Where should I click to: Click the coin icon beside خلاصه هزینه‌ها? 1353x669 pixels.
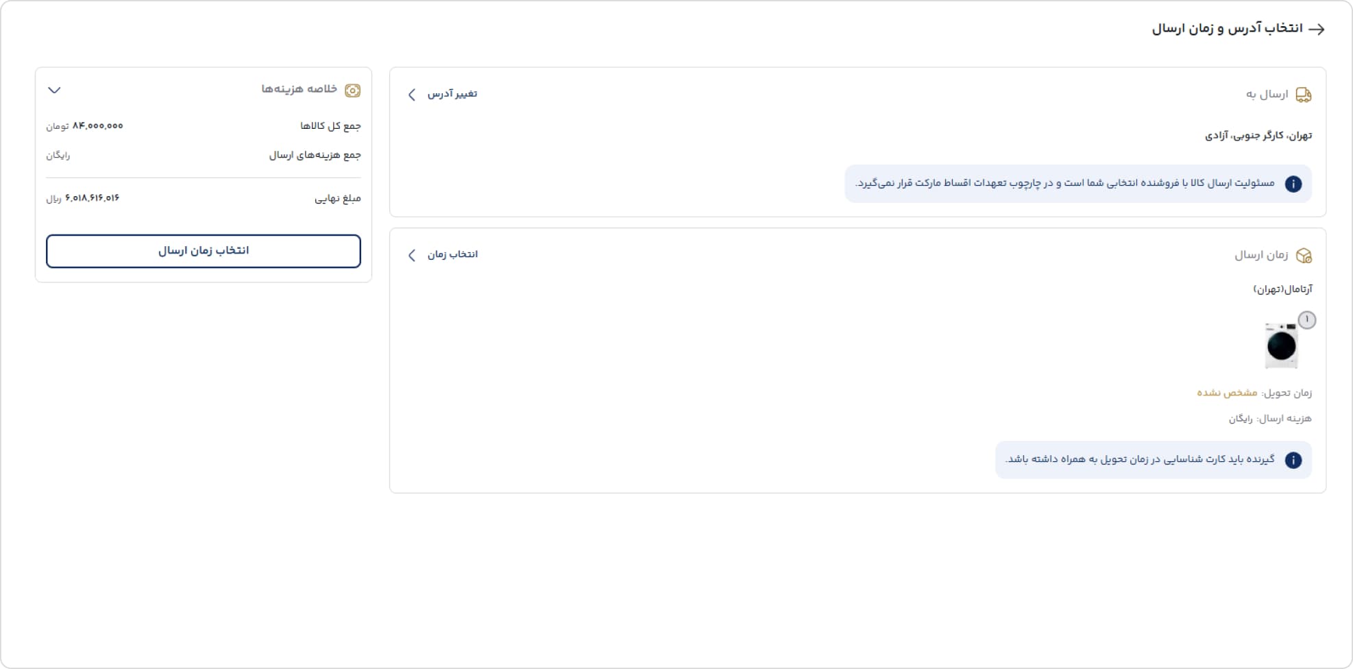(x=352, y=90)
